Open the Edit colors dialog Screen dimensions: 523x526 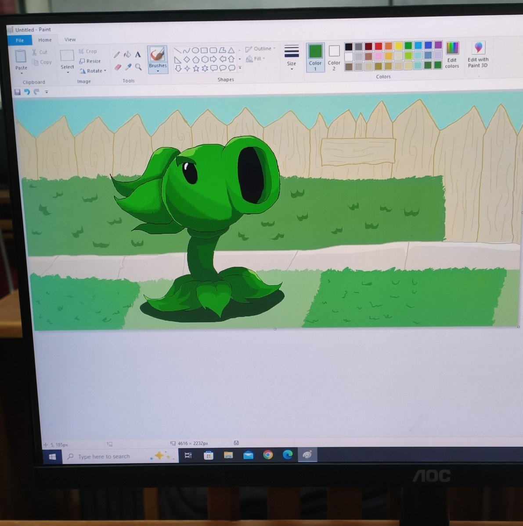coord(452,55)
